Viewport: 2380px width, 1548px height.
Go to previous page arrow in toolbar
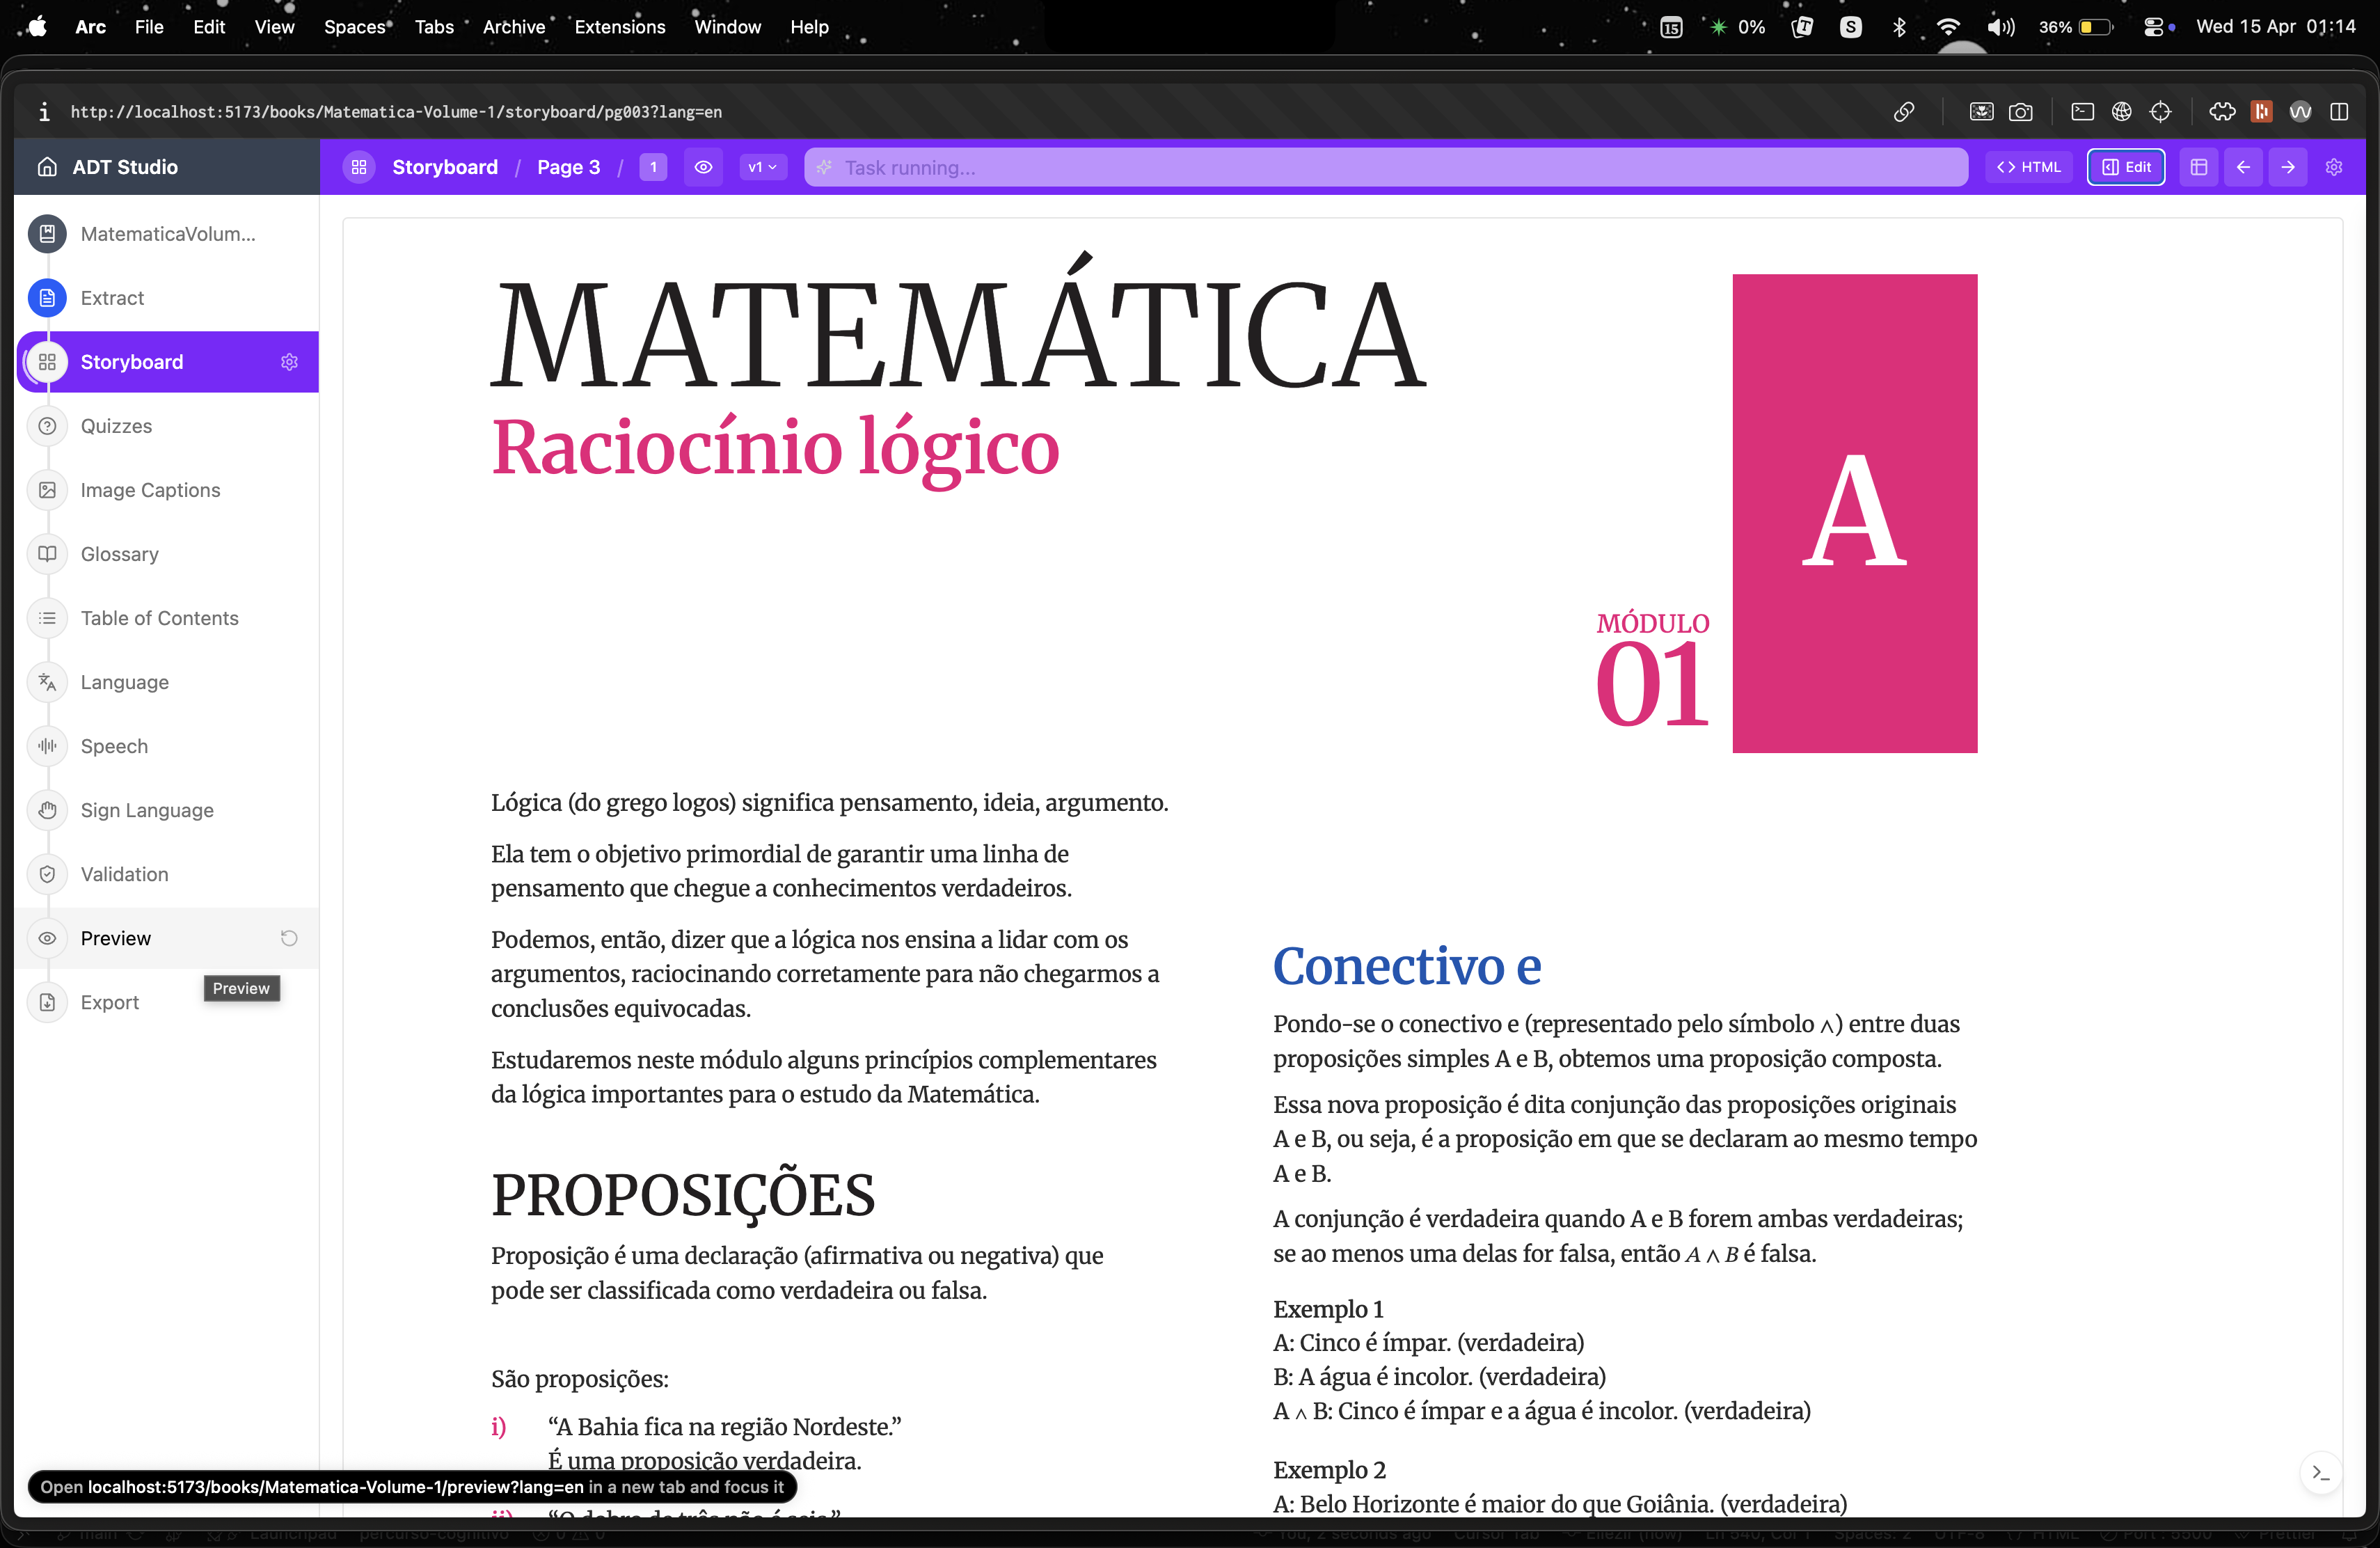click(x=2243, y=167)
